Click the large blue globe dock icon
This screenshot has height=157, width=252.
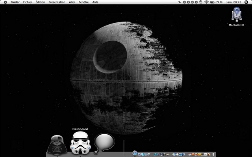point(135,153)
